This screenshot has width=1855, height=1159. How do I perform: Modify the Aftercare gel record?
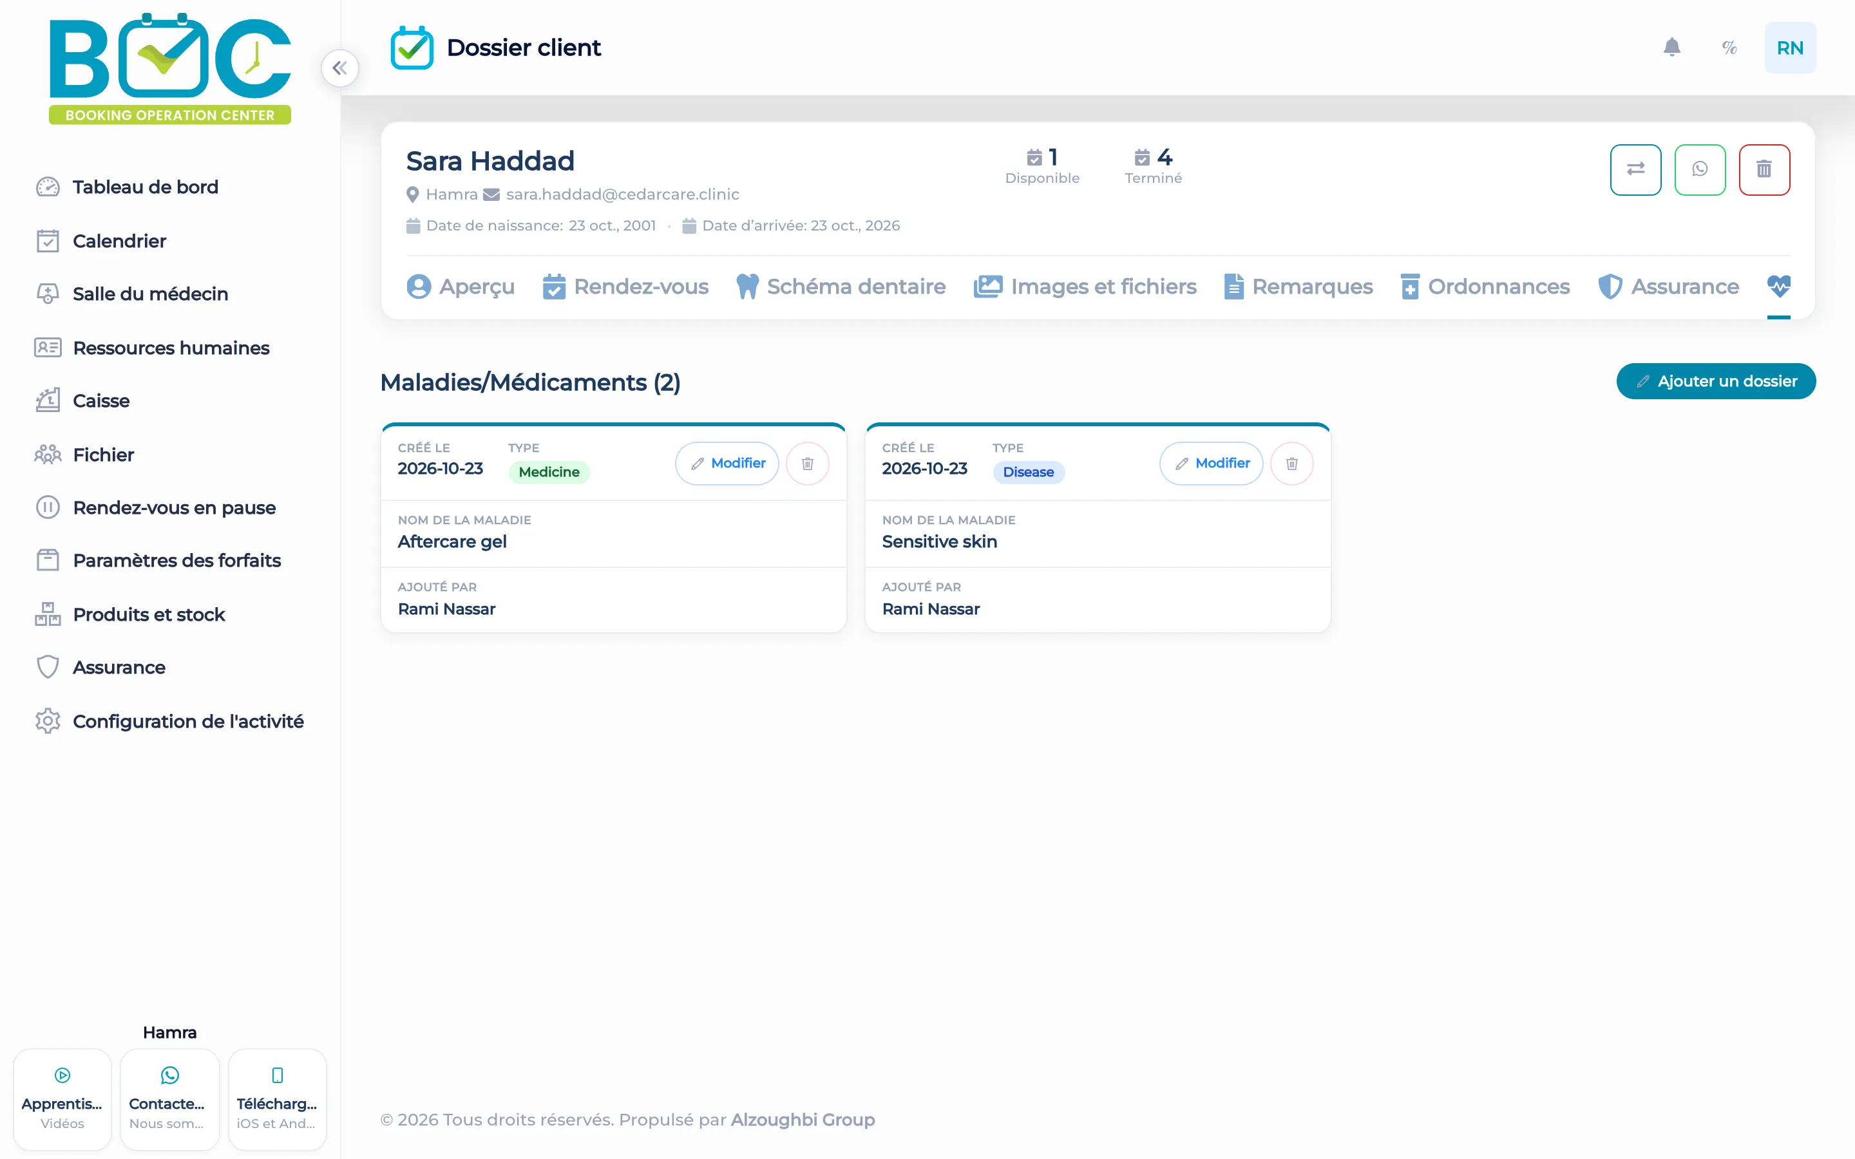pos(727,463)
